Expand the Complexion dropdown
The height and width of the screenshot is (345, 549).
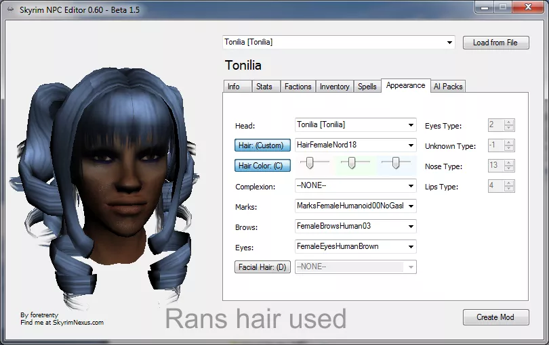355,185
